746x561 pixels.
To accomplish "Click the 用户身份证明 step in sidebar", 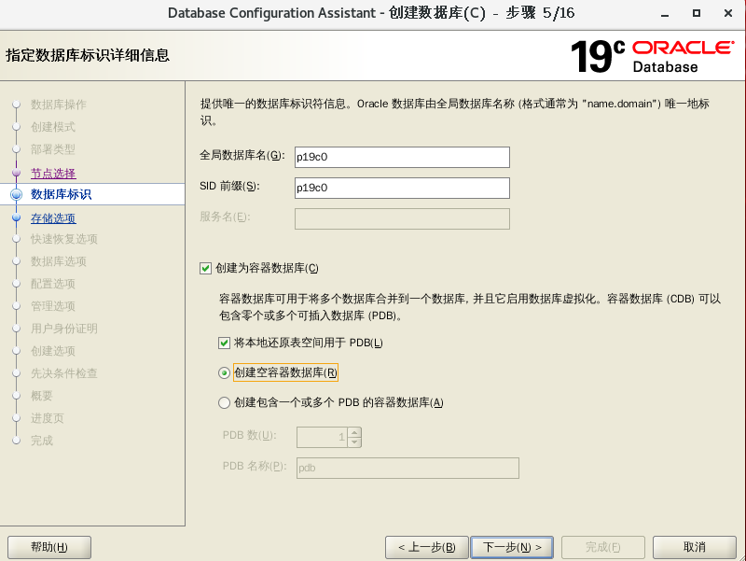I will 64,329.
